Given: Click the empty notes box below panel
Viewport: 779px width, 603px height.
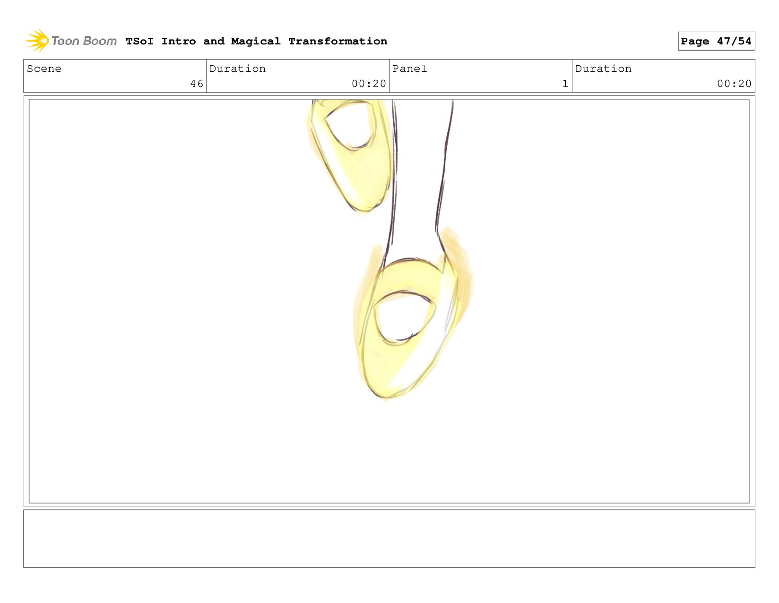Looking at the screenshot, I should (389, 538).
